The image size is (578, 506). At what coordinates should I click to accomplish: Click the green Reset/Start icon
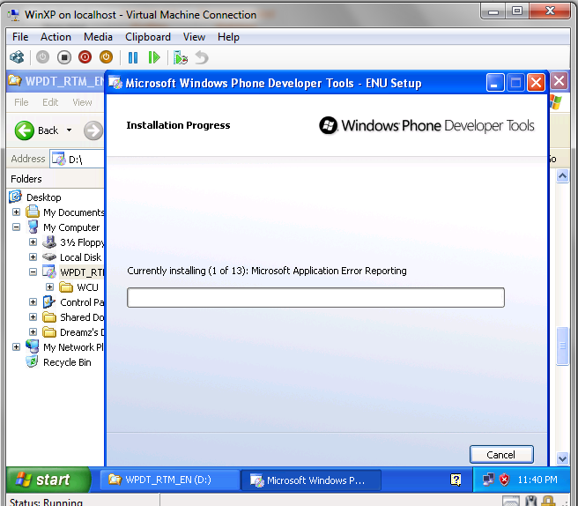154,57
